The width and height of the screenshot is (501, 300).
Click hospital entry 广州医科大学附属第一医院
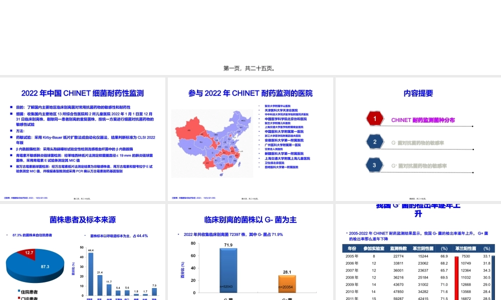283,144
